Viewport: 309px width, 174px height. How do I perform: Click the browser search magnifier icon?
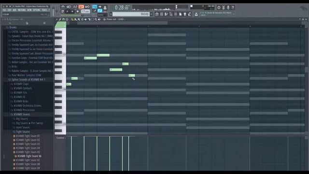point(10,19)
